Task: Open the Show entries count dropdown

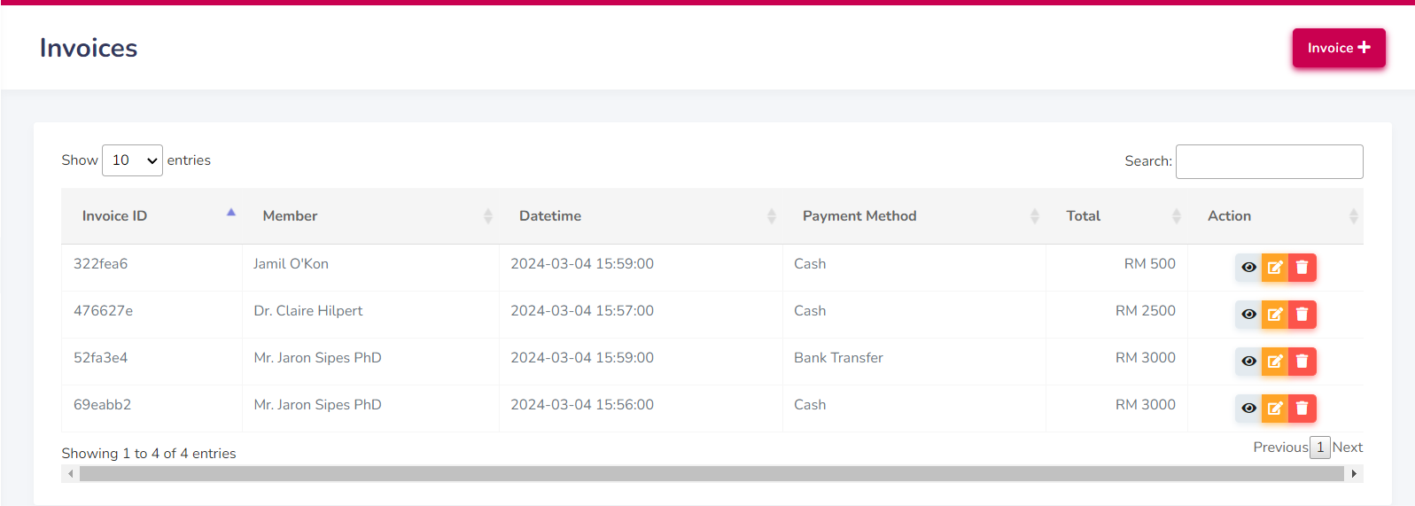Action: (132, 160)
